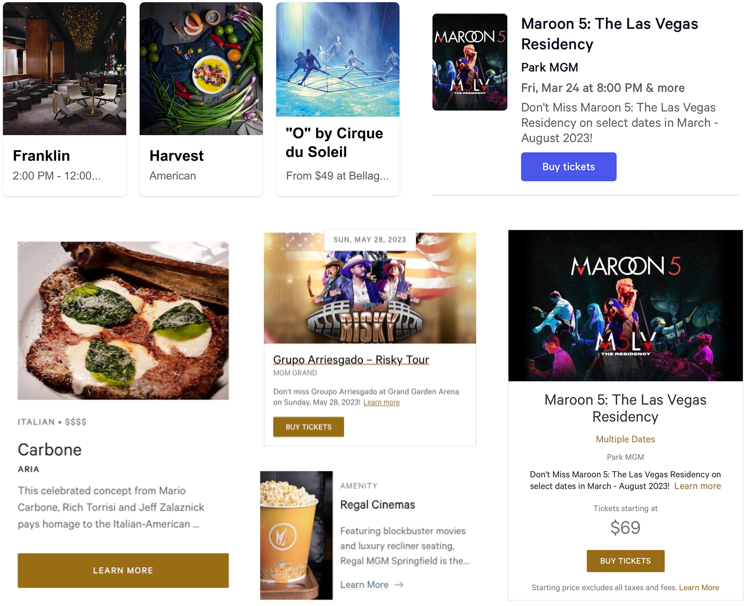Viewport: 753px width, 606px height.
Task: Click Learn More about taxes and fees
Action: click(x=699, y=588)
